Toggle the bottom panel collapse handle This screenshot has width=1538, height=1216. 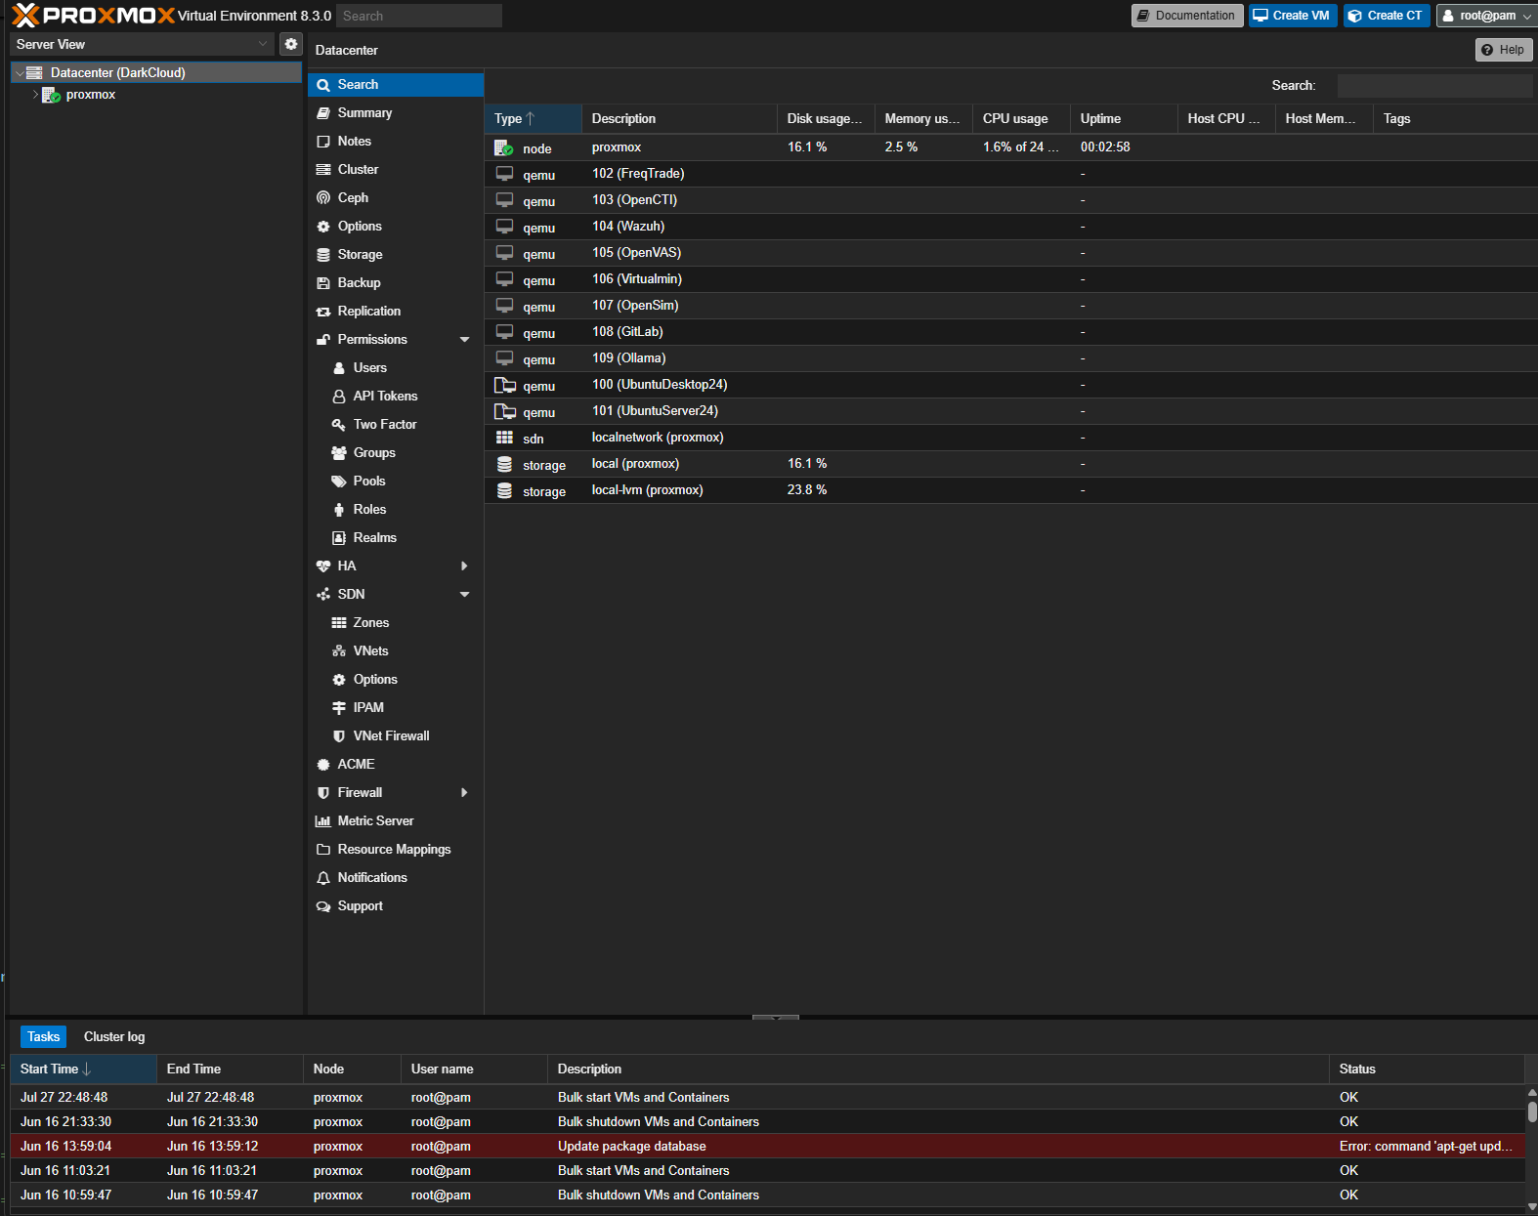pyautogui.click(x=776, y=1017)
